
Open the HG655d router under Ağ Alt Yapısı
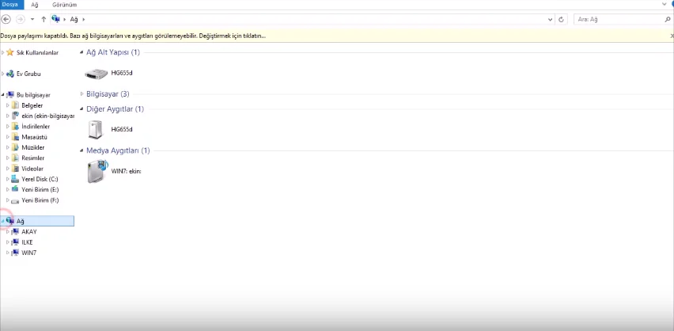[108, 73]
